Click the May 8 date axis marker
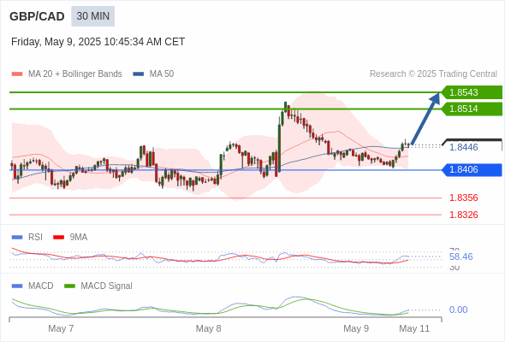This screenshot has width=505, height=342. coord(208,328)
